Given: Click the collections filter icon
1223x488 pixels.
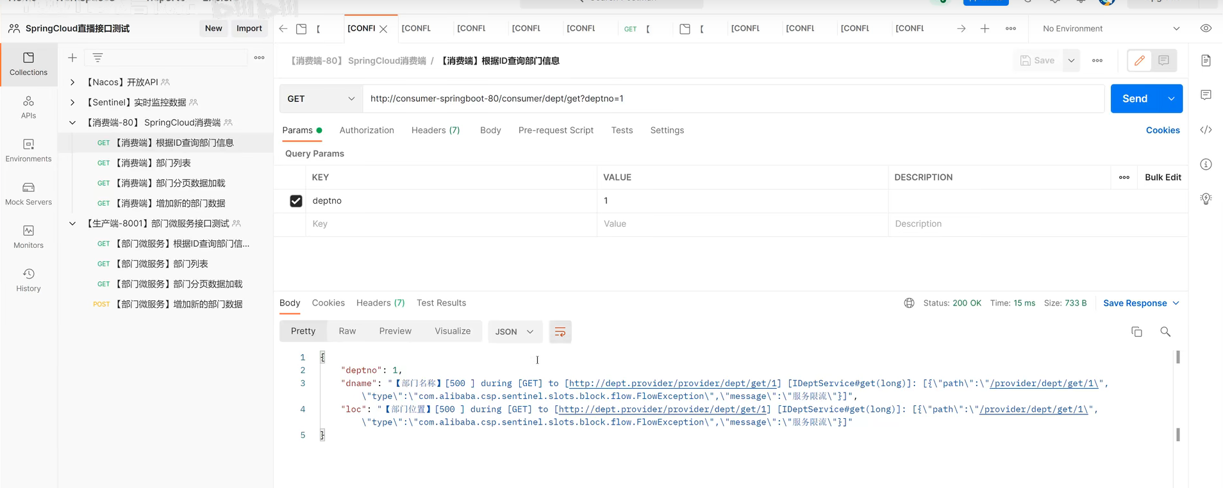Looking at the screenshot, I should (x=97, y=58).
